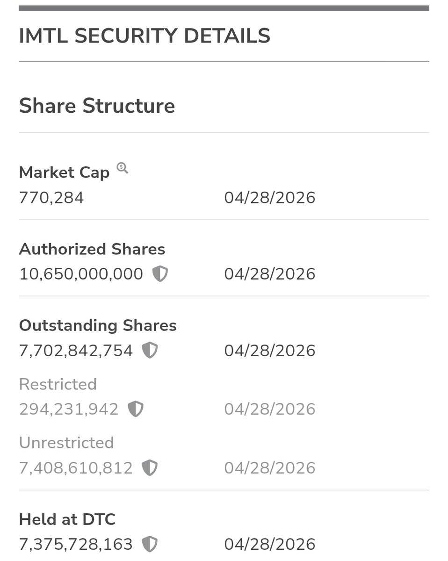Click the shield icon next to Unrestricted shares
Viewport: 448px width, 561px height.
point(150,467)
